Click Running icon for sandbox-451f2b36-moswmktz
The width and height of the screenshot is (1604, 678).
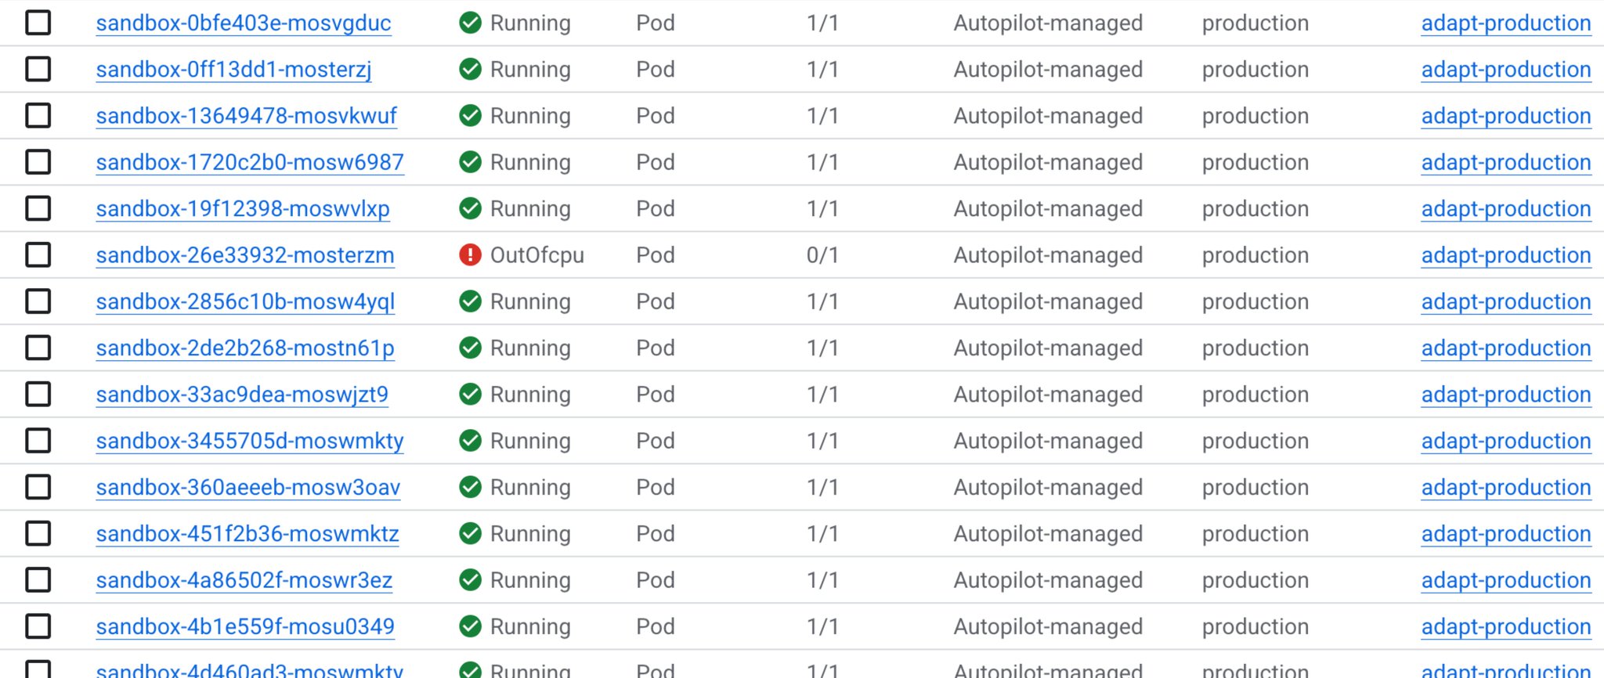[x=470, y=533]
